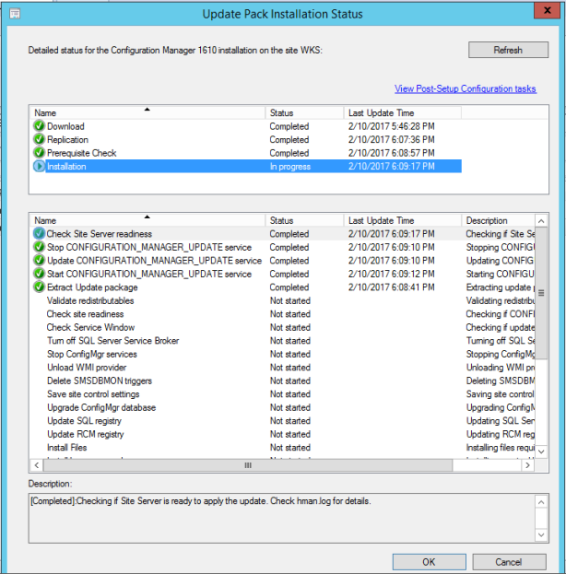Click scroll right arrow of horizontal scrollbar
This screenshot has width=566, height=574.
tap(527, 465)
